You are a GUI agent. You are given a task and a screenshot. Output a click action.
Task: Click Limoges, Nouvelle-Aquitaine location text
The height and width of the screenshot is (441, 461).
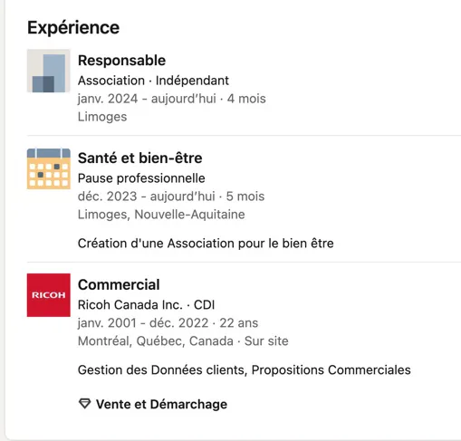pyautogui.click(x=161, y=215)
